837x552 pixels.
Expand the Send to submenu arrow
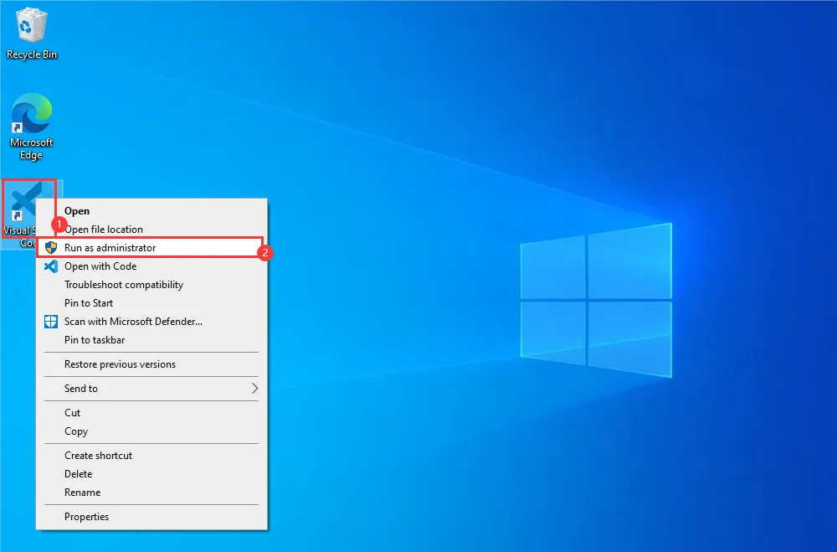(254, 389)
